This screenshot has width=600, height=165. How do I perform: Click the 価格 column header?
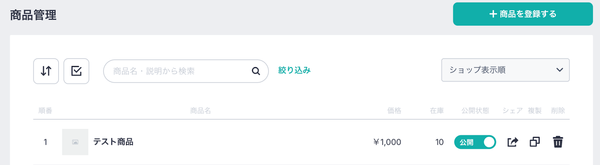[394, 111]
